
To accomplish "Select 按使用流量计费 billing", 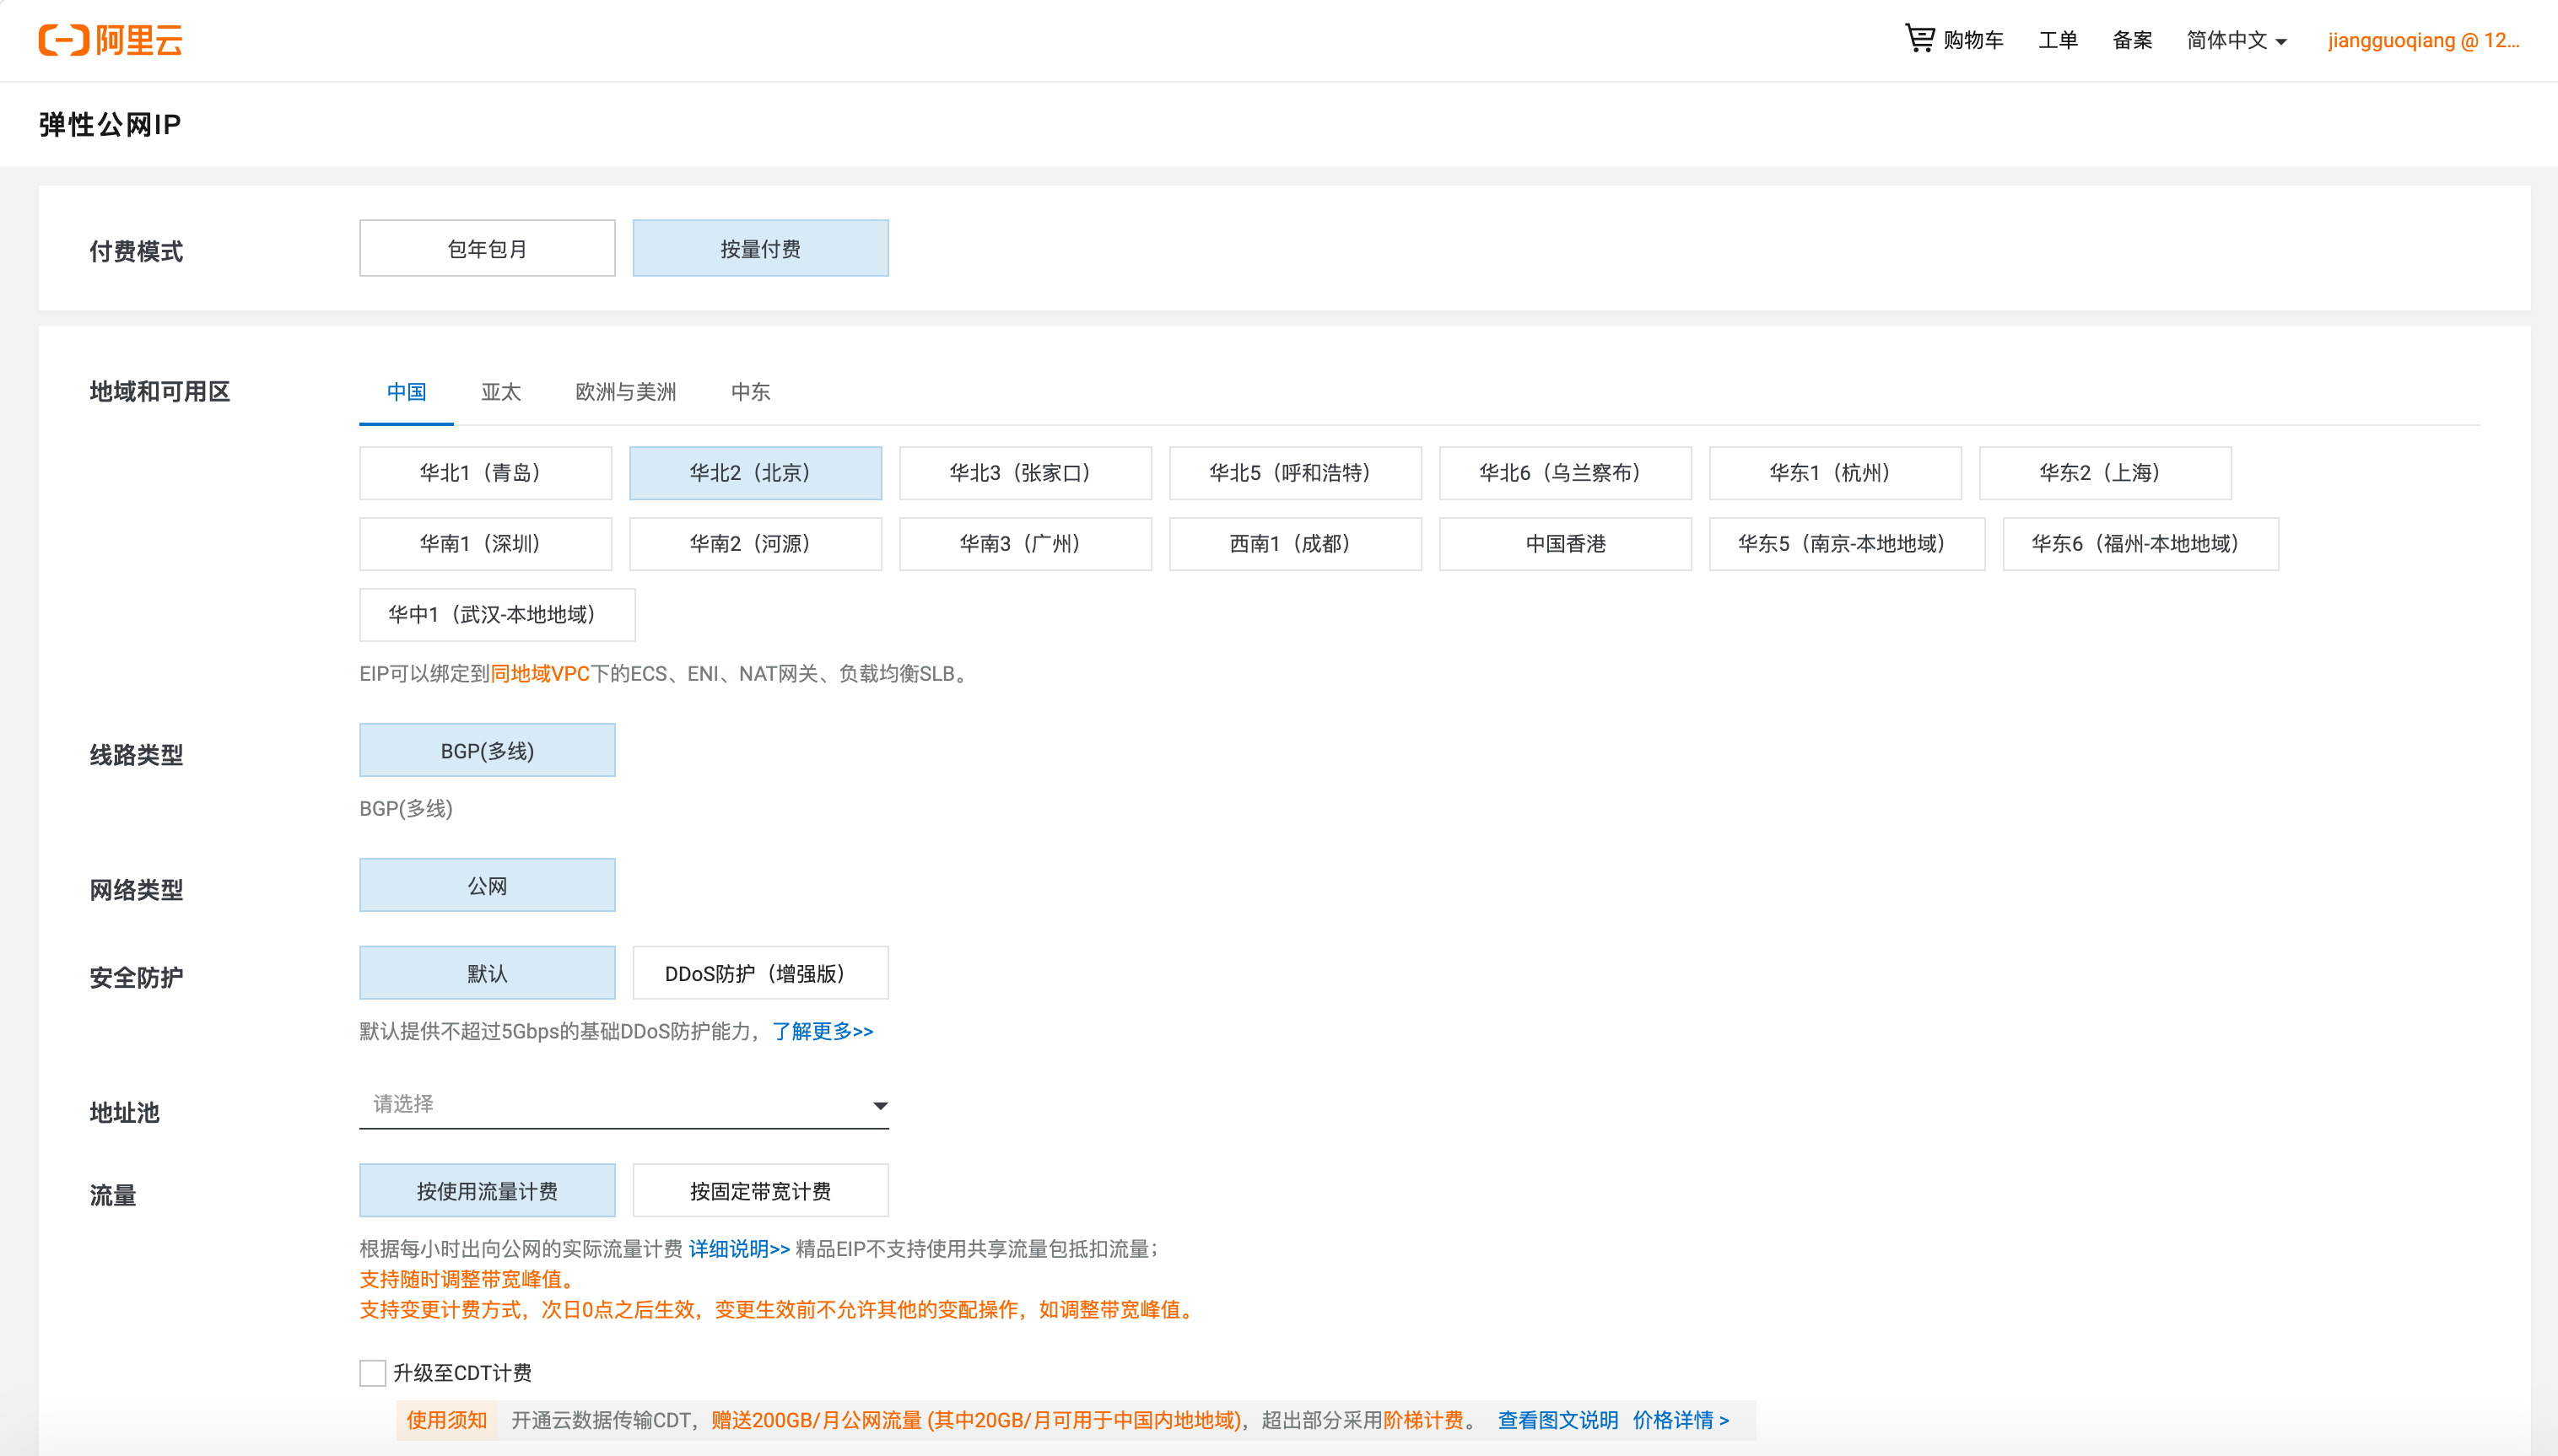I will click(x=487, y=1190).
